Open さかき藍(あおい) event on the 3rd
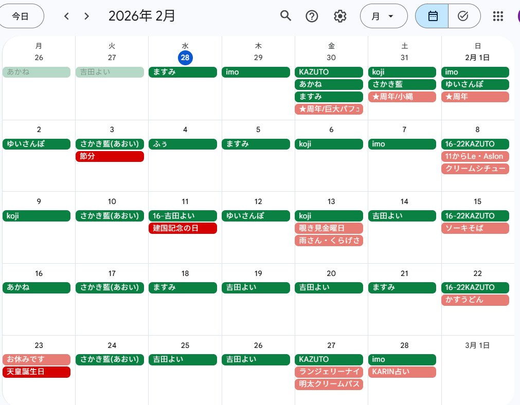 click(110, 144)
